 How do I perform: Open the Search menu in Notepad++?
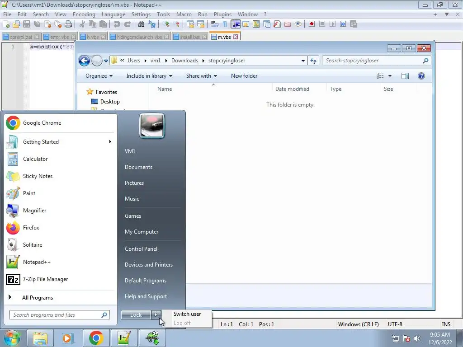(x=41, y=14)
